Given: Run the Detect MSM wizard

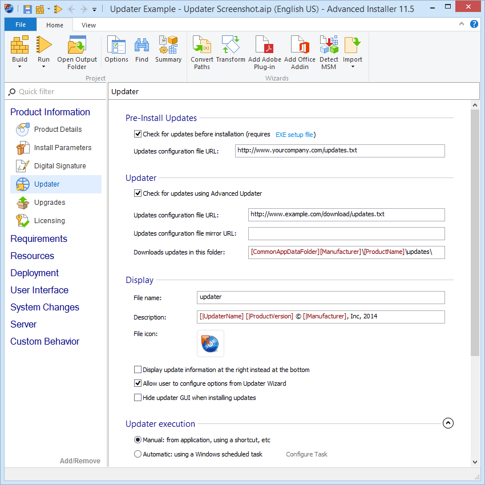Looking at the screenshot, I should pos(329,46).
